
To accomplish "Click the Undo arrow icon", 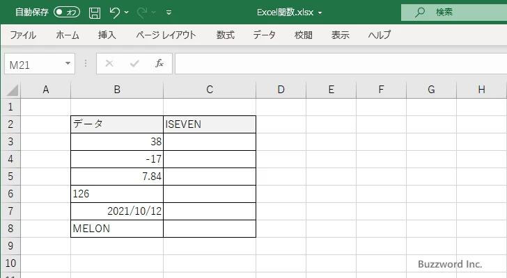I will coord(114,13).
